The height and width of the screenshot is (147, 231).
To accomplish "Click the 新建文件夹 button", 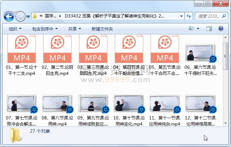I will point(102,29).
